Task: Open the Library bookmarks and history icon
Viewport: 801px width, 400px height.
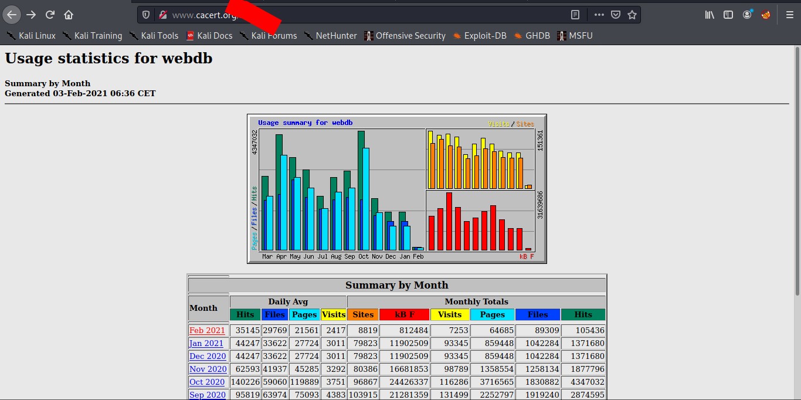Action: tap(710, 15)
